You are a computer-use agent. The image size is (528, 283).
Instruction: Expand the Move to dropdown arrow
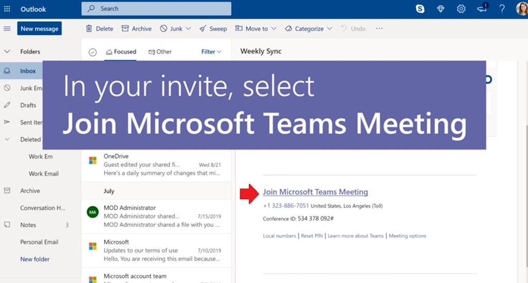[274, 29]
